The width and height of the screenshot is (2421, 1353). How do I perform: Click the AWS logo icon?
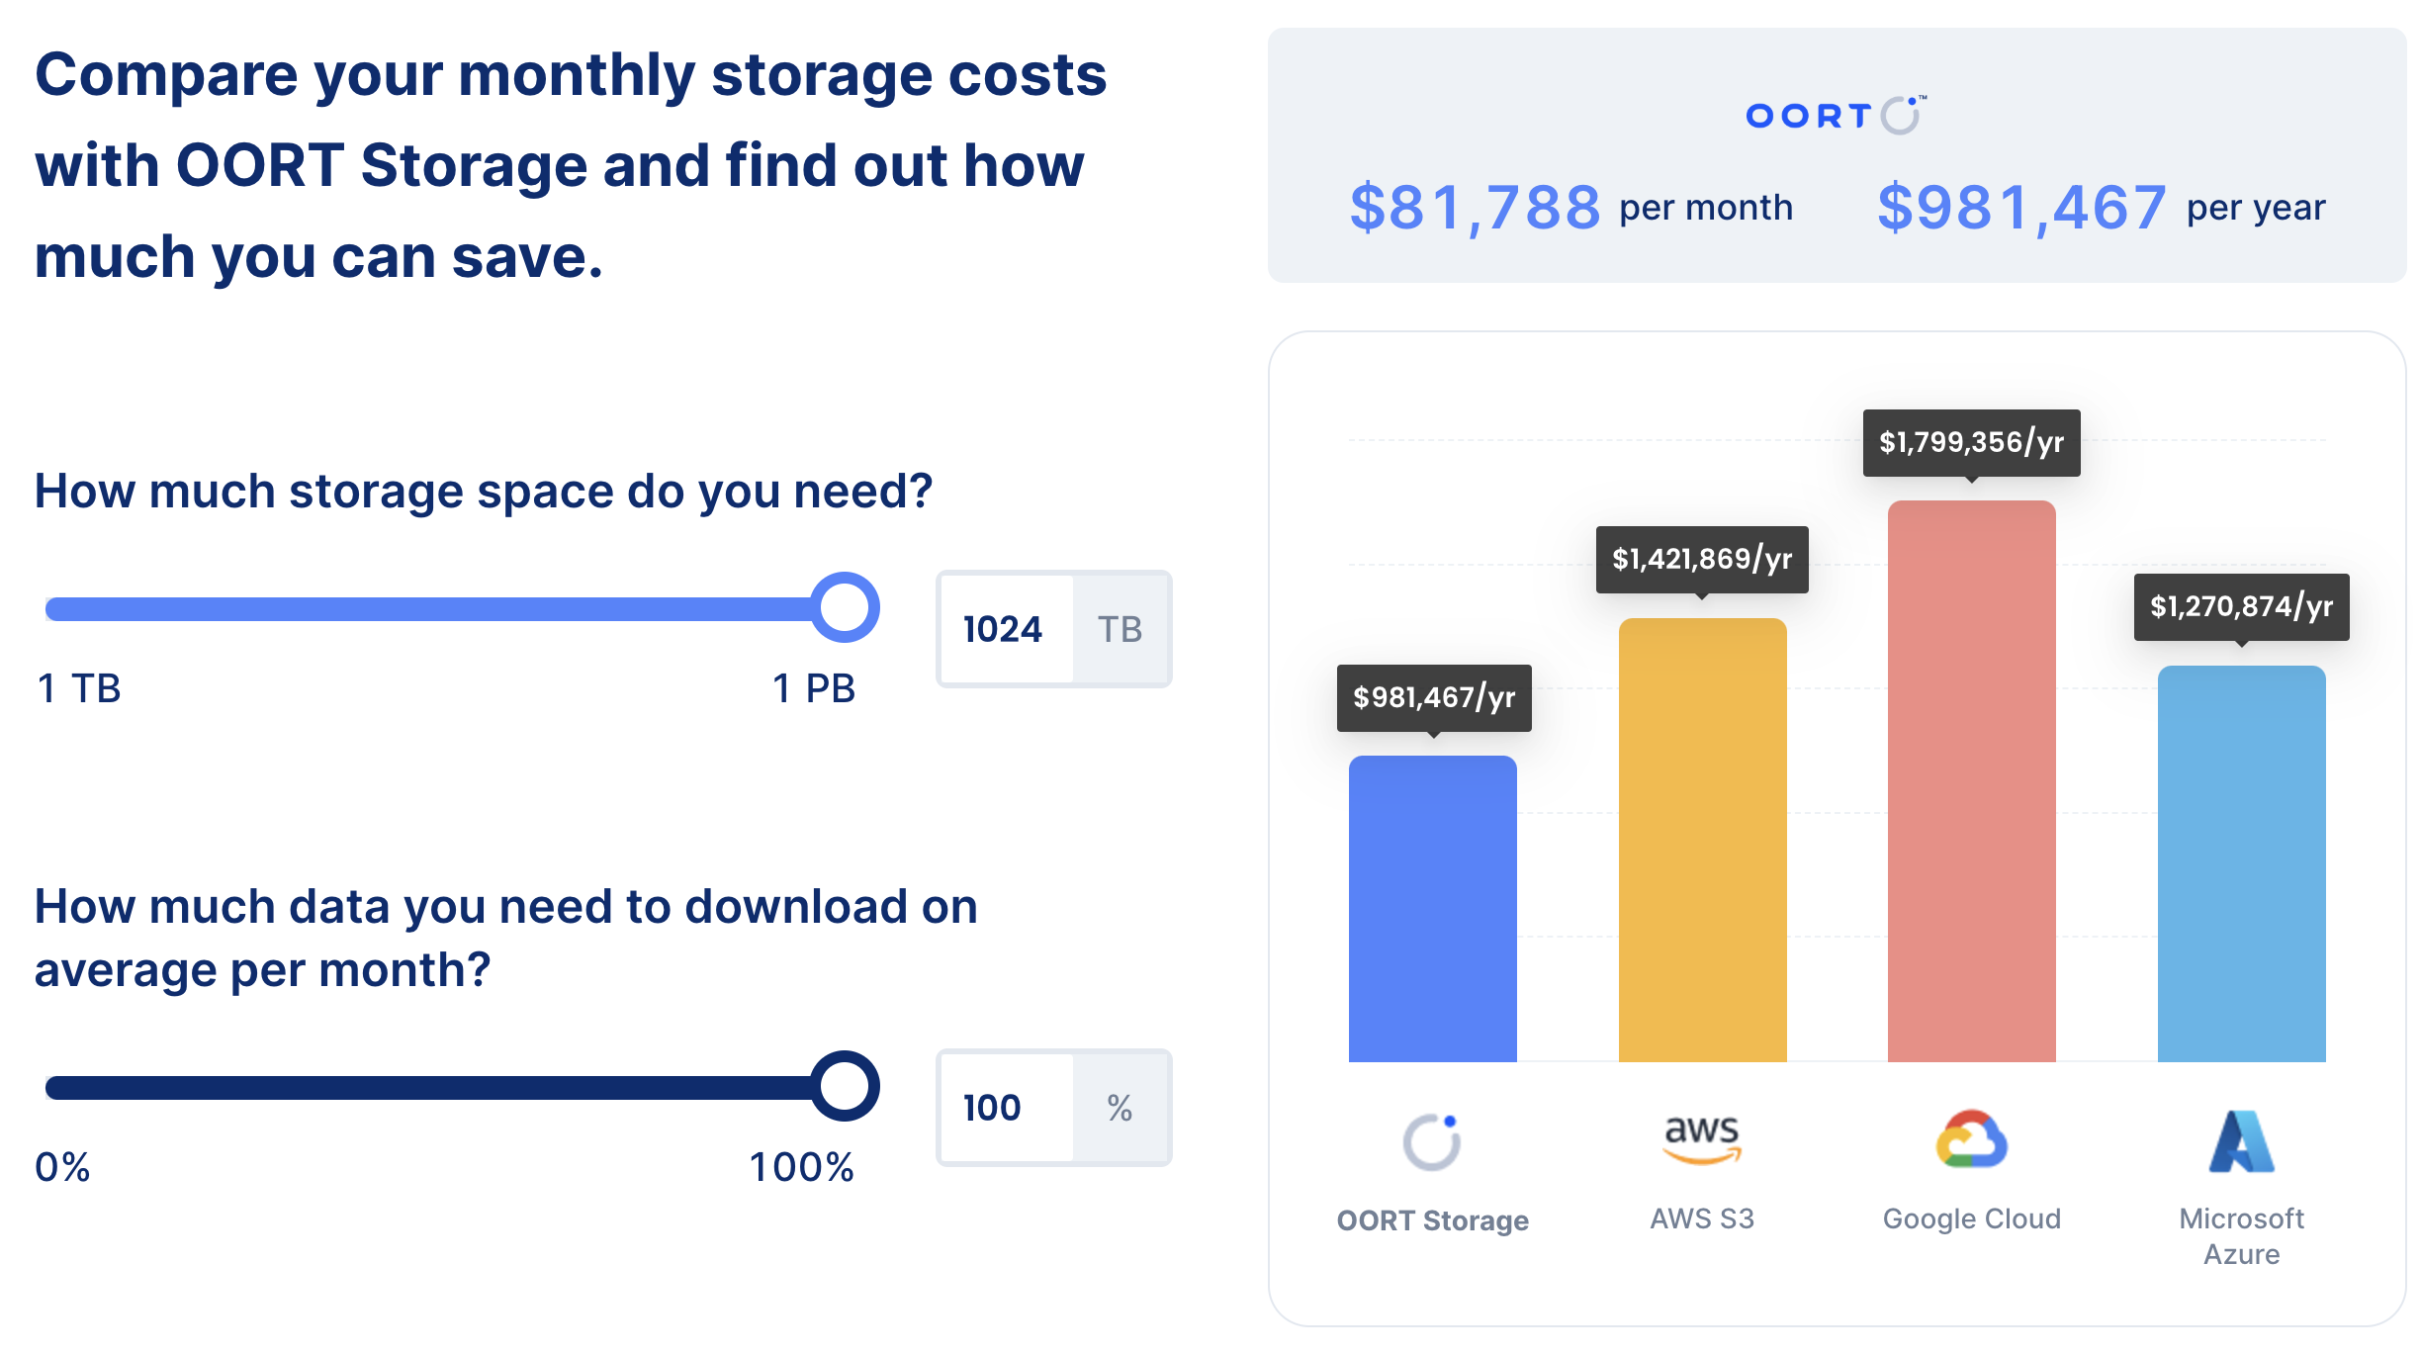1701,1139
